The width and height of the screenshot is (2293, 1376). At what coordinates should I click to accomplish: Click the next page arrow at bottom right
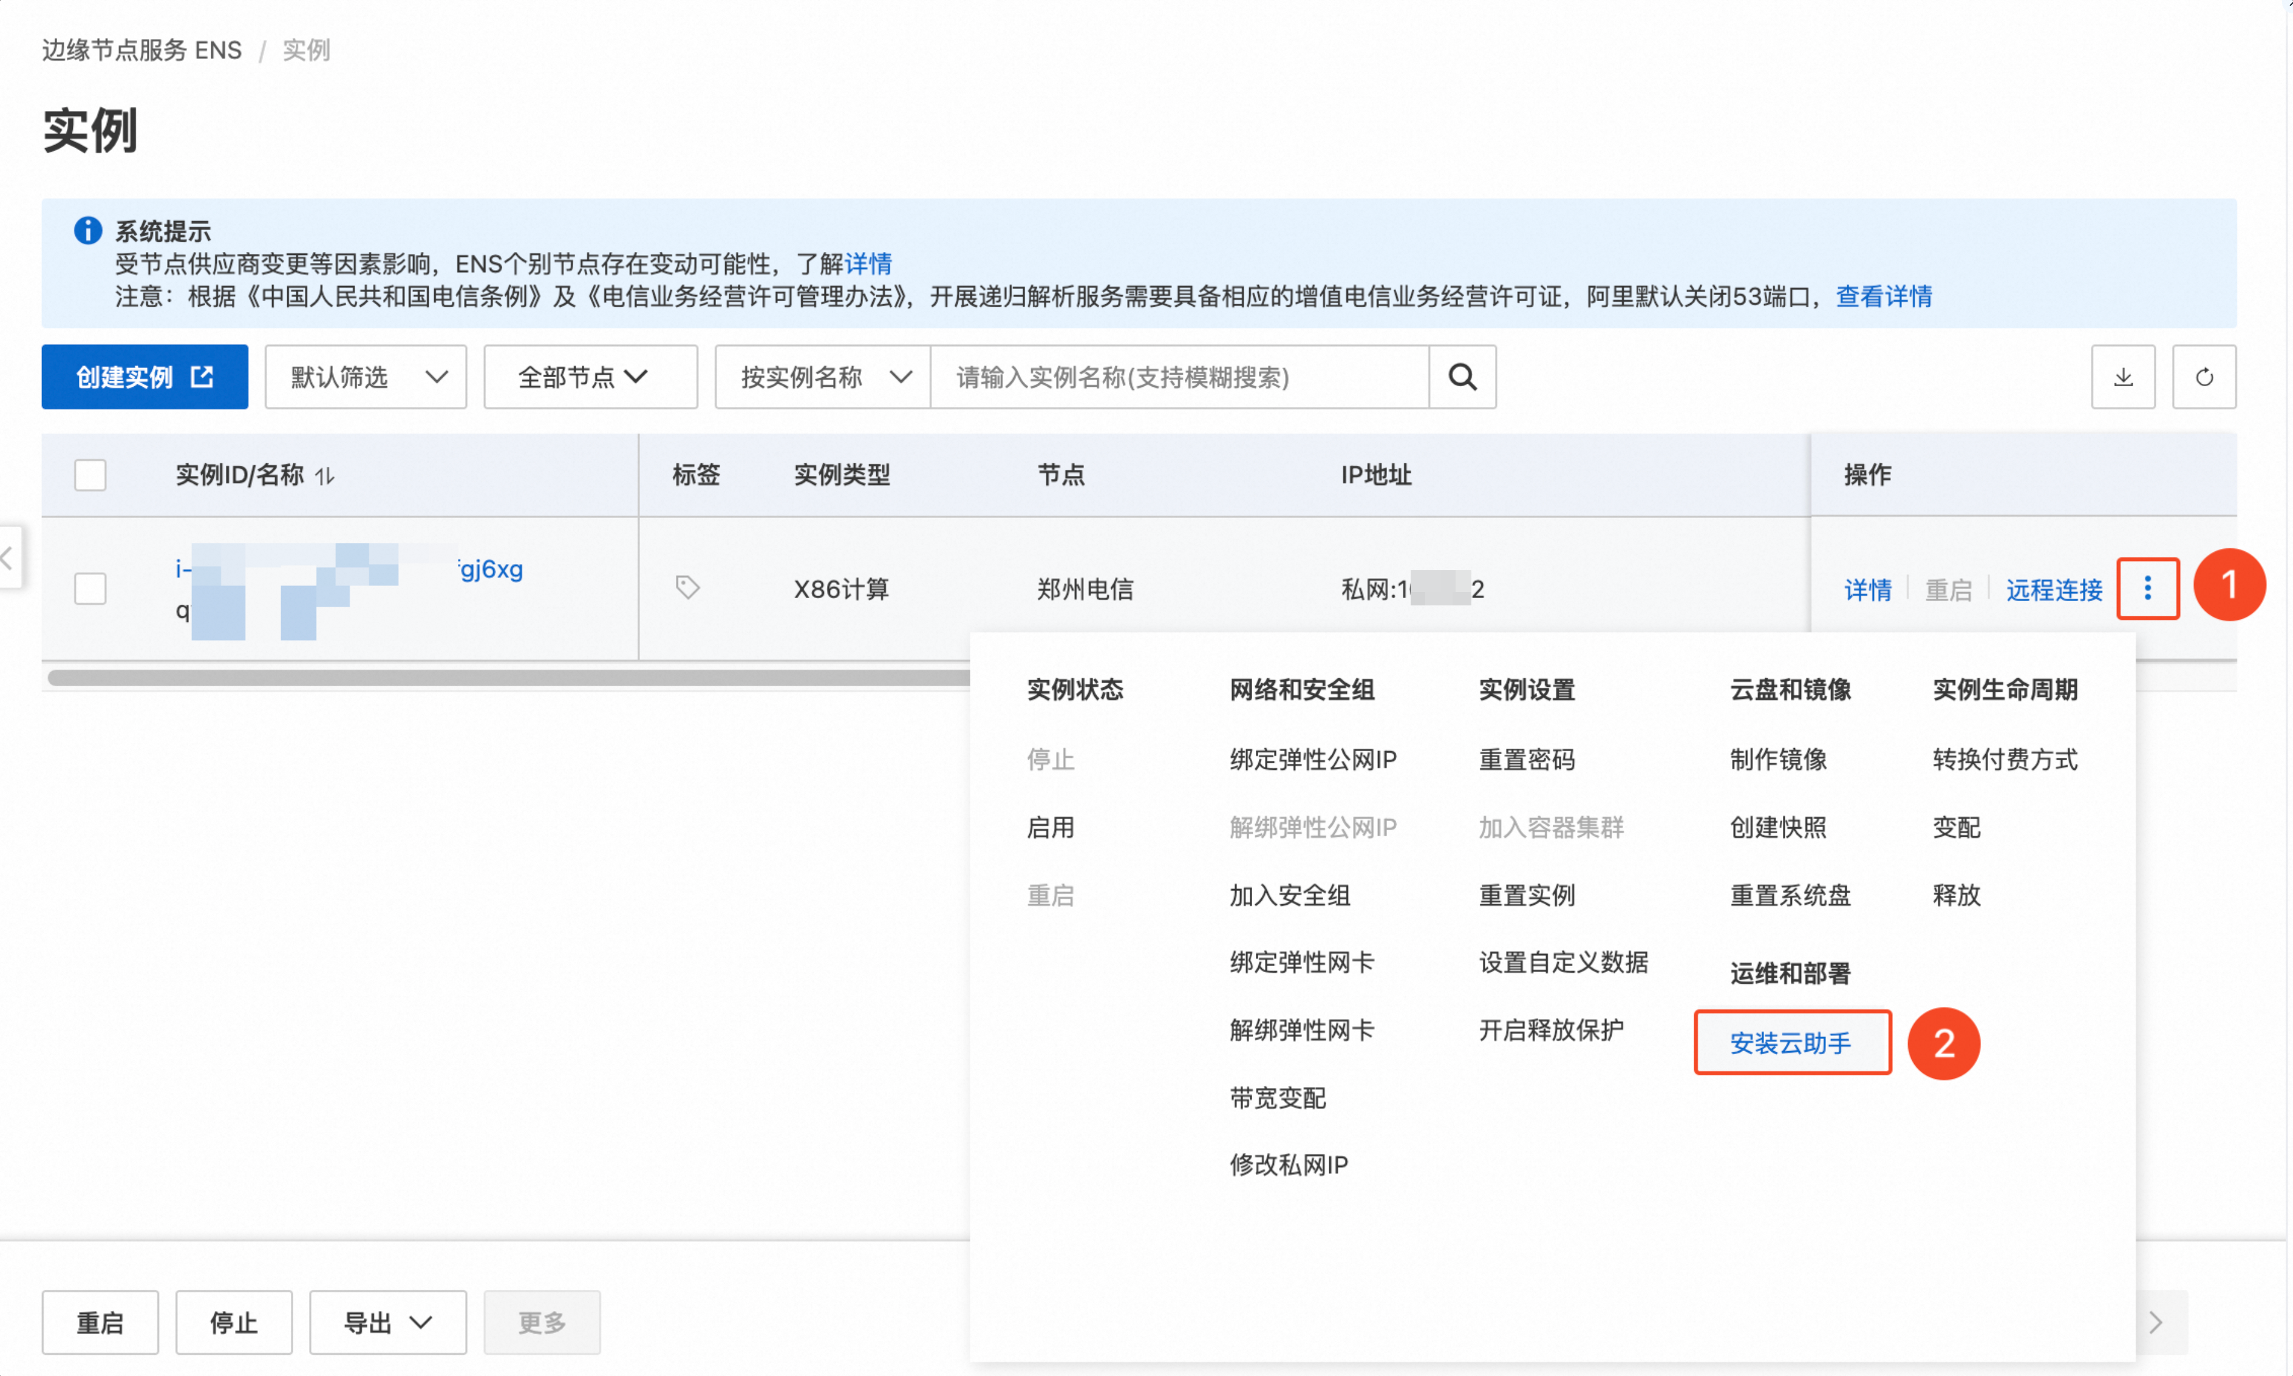tap(2155, 1321)
